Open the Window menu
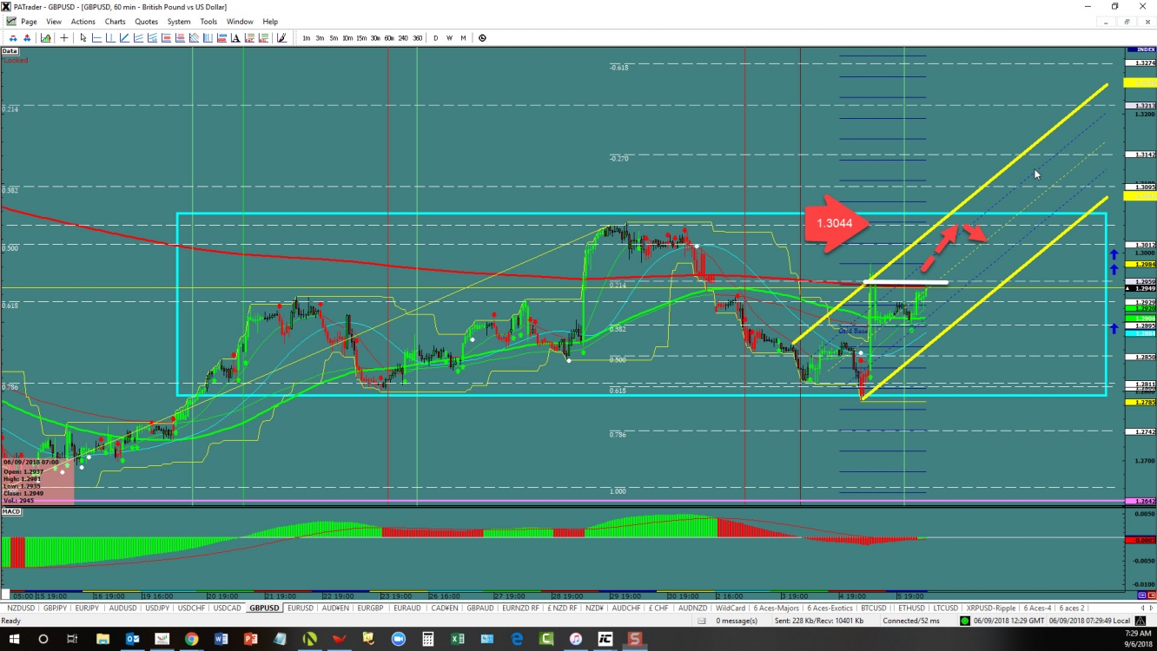 (x=240, y=22)
